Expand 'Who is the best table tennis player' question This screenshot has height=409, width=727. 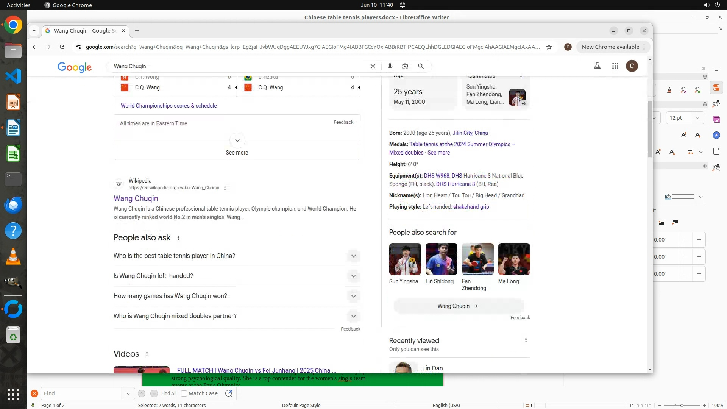tap(353, 256)
